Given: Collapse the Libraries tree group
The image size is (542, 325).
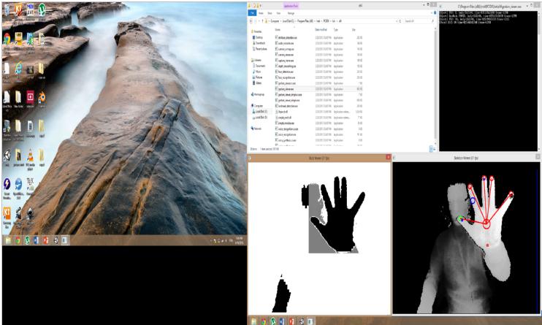Looking at the screenshot, I should pos(251,61).
